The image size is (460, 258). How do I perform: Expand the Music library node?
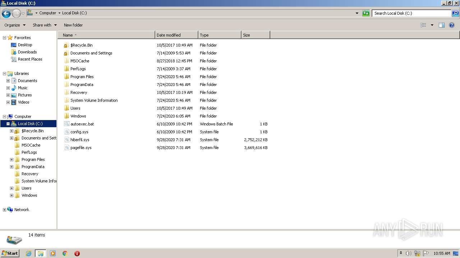coord(8,88)
